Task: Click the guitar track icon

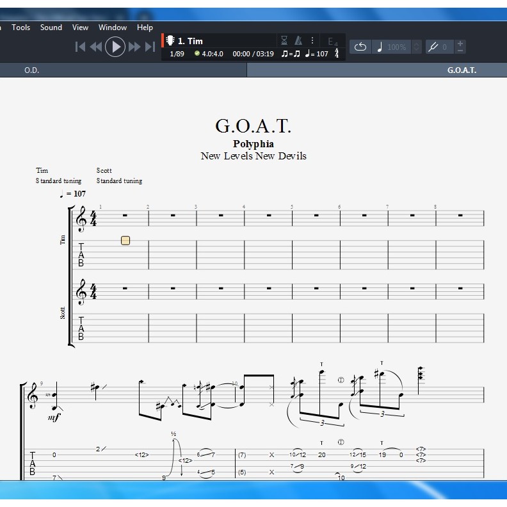Action: (170, 41)
